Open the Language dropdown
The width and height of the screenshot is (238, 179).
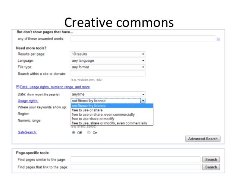coord(108,61)
